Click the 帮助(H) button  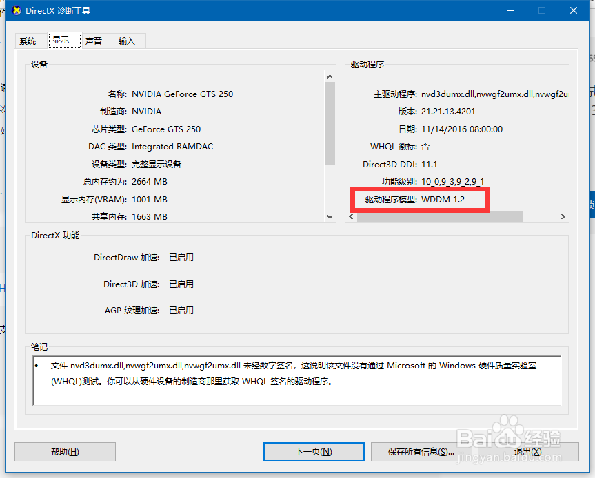65,451
